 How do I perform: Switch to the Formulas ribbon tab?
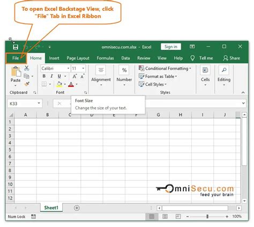[x=105, y=58]
